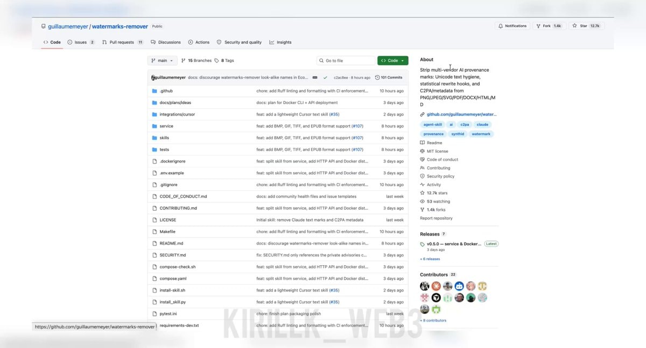Click Report repository link

(x=436, y=218)
